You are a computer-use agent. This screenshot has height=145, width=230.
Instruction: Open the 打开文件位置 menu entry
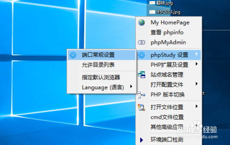[169, 107]
